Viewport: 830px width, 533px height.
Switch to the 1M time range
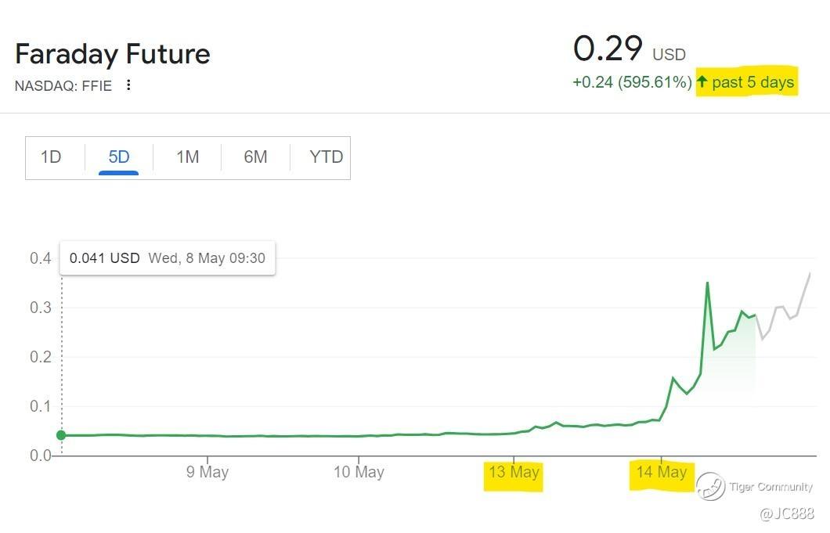click(187, 157)
